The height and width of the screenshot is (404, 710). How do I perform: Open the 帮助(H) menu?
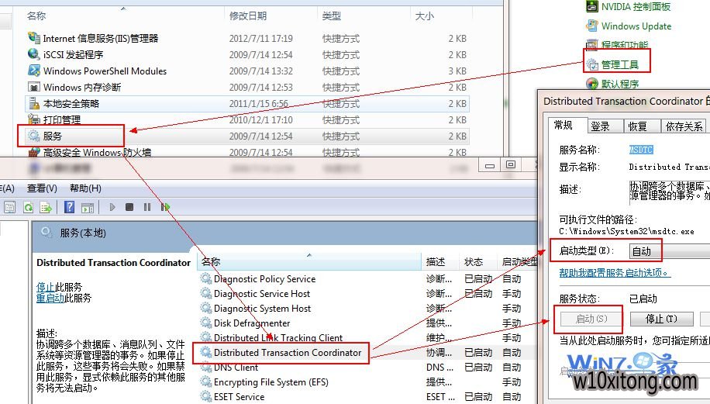tap(85, 188)
